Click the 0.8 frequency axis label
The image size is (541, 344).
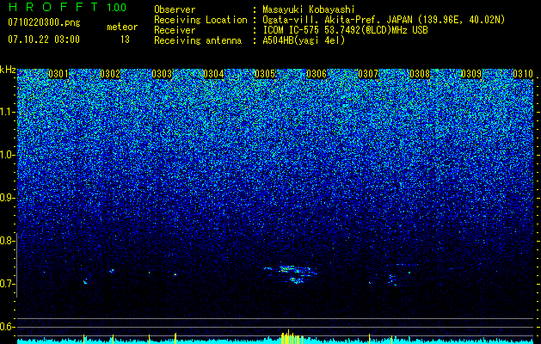click(6, 241)
